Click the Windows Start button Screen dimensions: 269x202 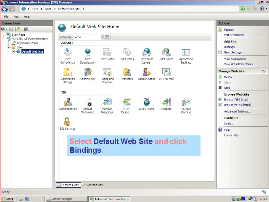pyautogui.click(x=8, y=199)
